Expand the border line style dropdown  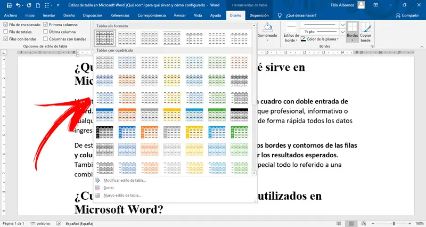[x=342, y=25]
